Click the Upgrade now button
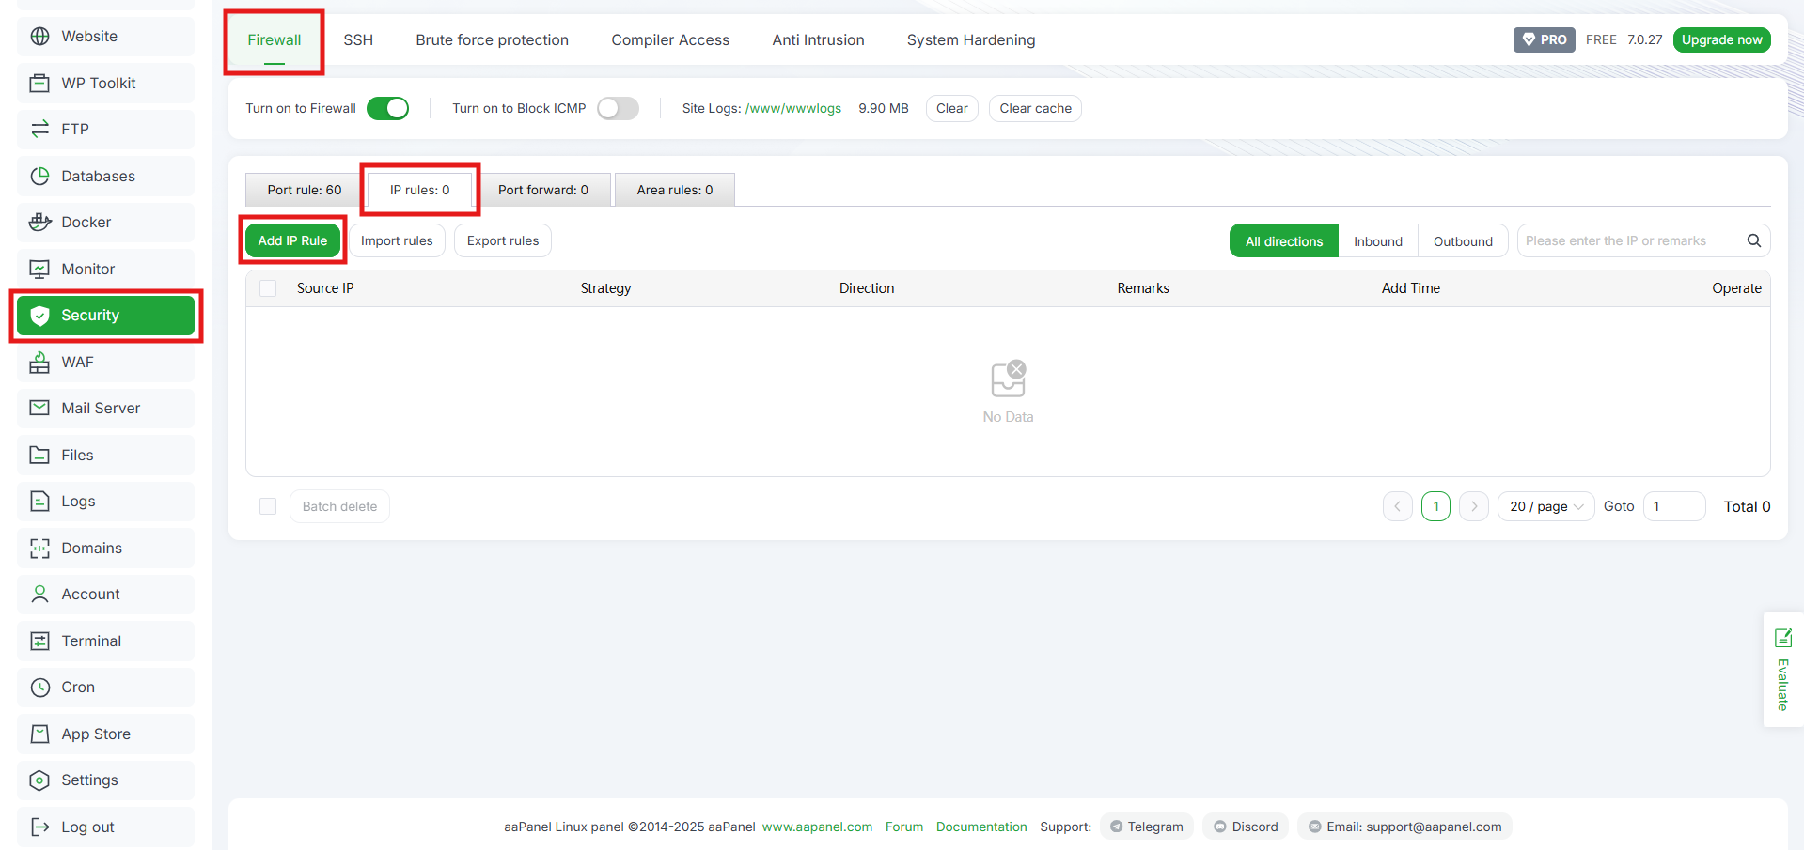Image resolution: width=1804 pixels, height=850 pixels. [1721, 39]
